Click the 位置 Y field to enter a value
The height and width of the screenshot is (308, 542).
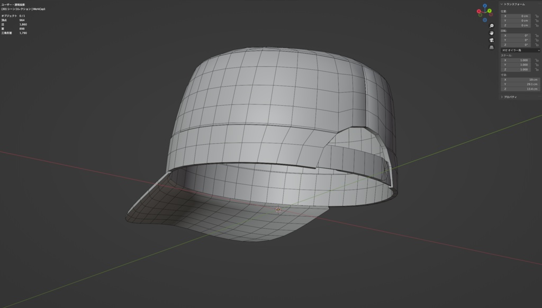tap(517, 21)
